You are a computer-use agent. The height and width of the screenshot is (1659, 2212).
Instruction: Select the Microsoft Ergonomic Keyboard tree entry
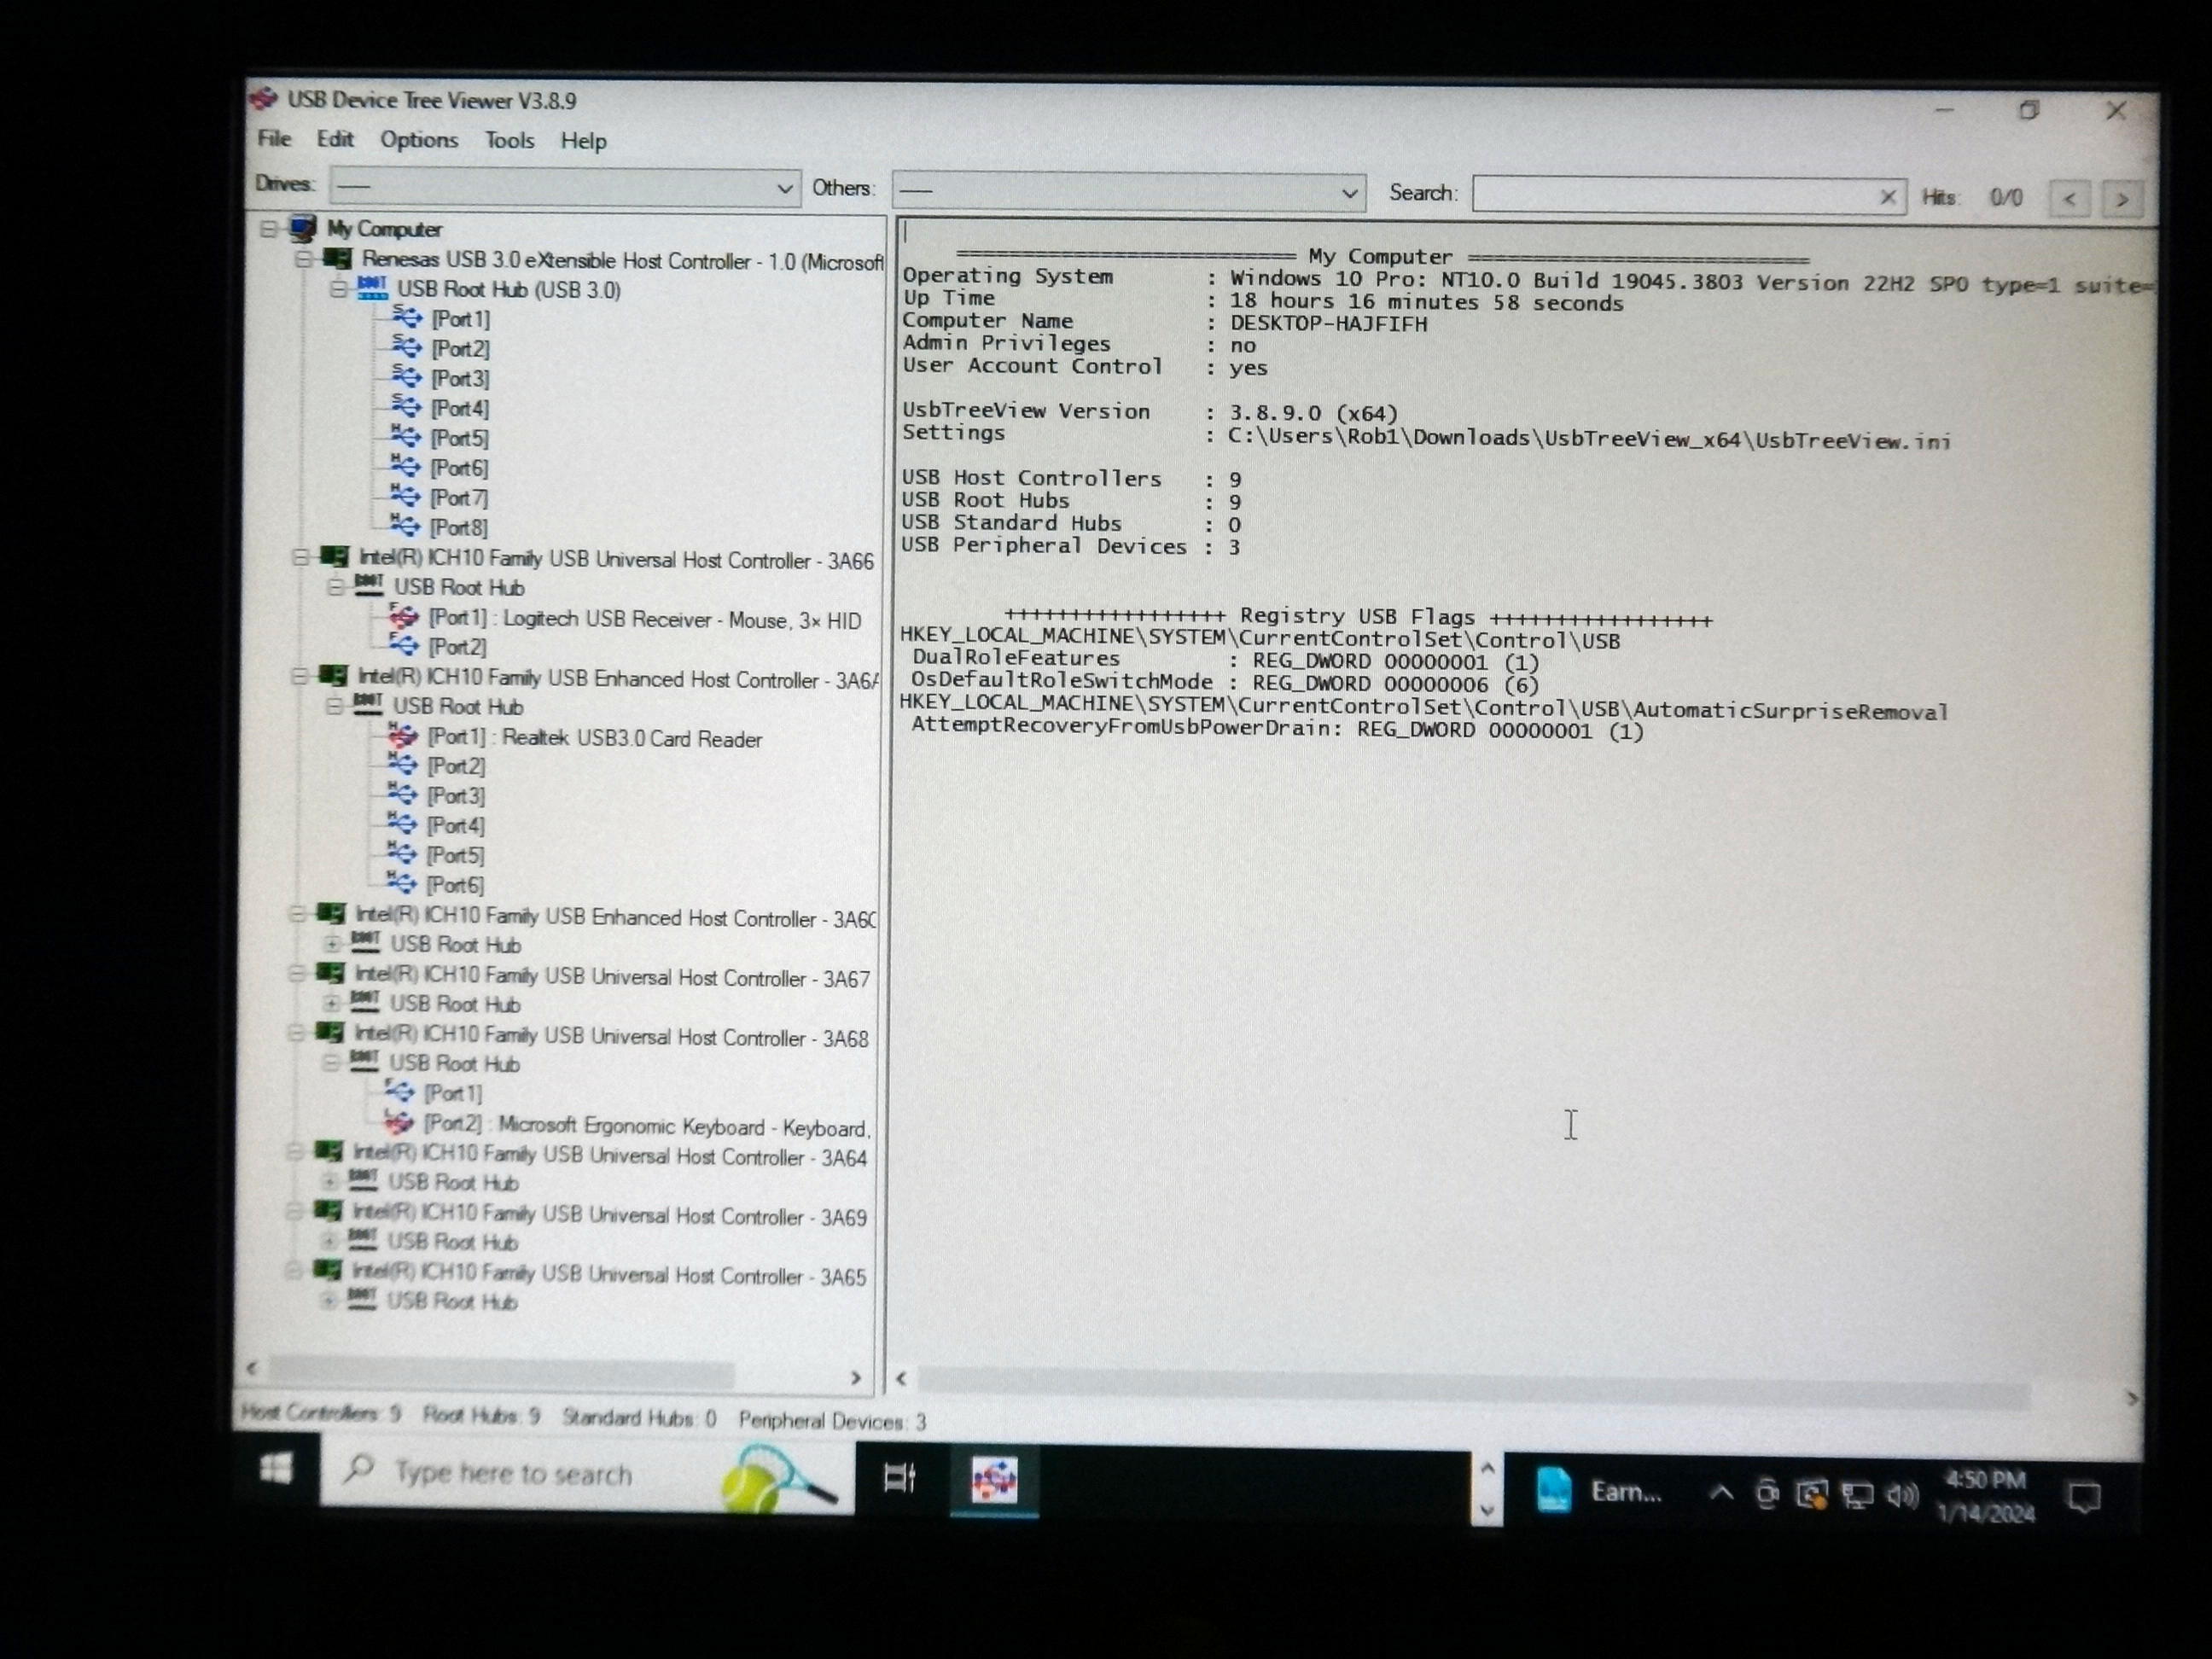tap(646, 1126)
